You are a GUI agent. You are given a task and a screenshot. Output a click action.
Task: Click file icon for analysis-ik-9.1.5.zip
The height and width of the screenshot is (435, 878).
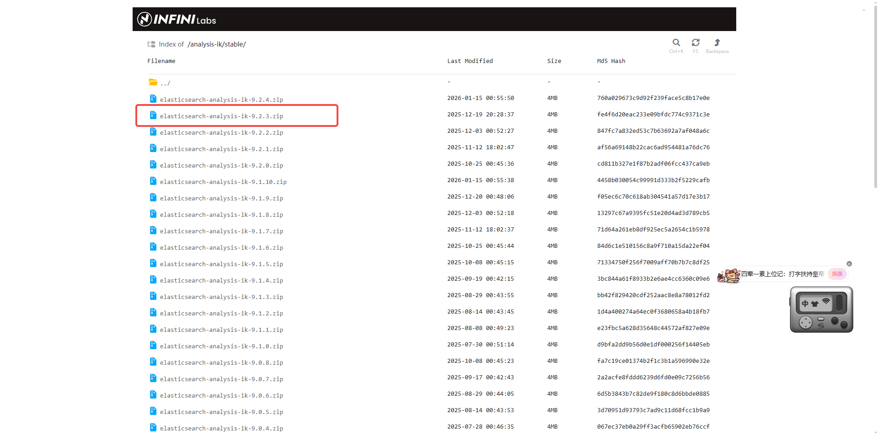[x=153, y=263]
